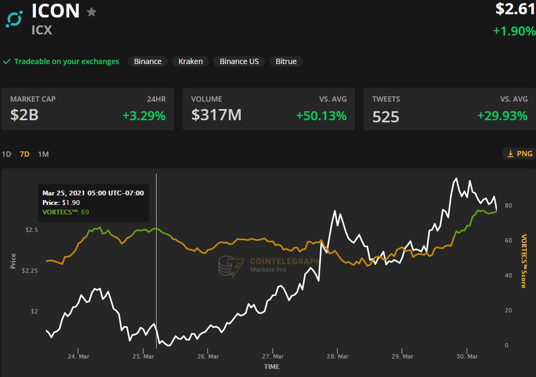Click the +1.90% price change
Screen dimensions: 536x377
coord(514,31)
